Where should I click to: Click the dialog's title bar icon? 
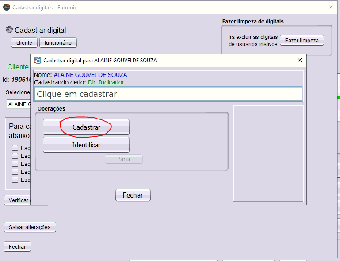click(x=38, y=60)
